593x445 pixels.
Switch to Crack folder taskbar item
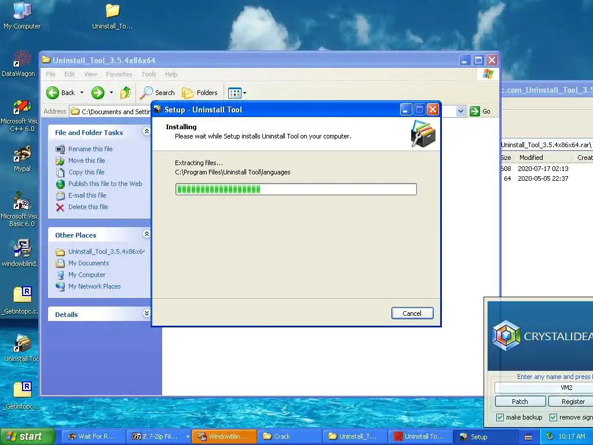click(290, 437)
